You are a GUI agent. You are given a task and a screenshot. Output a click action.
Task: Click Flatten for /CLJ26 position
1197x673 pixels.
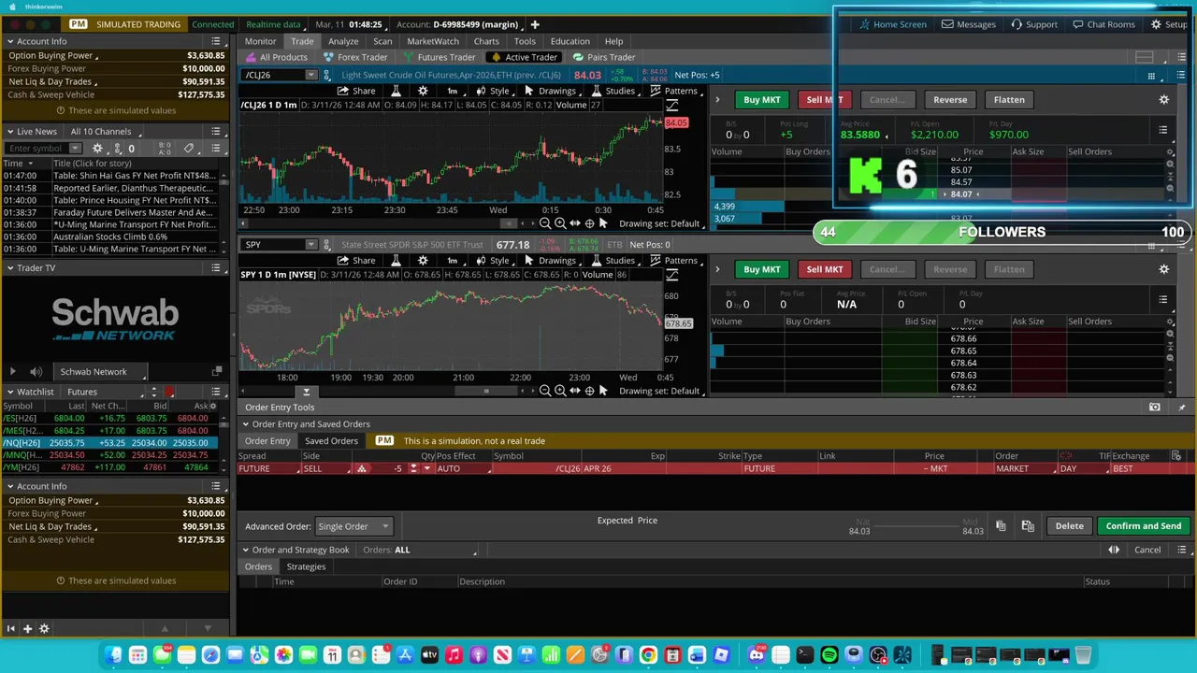point(1009,100)
